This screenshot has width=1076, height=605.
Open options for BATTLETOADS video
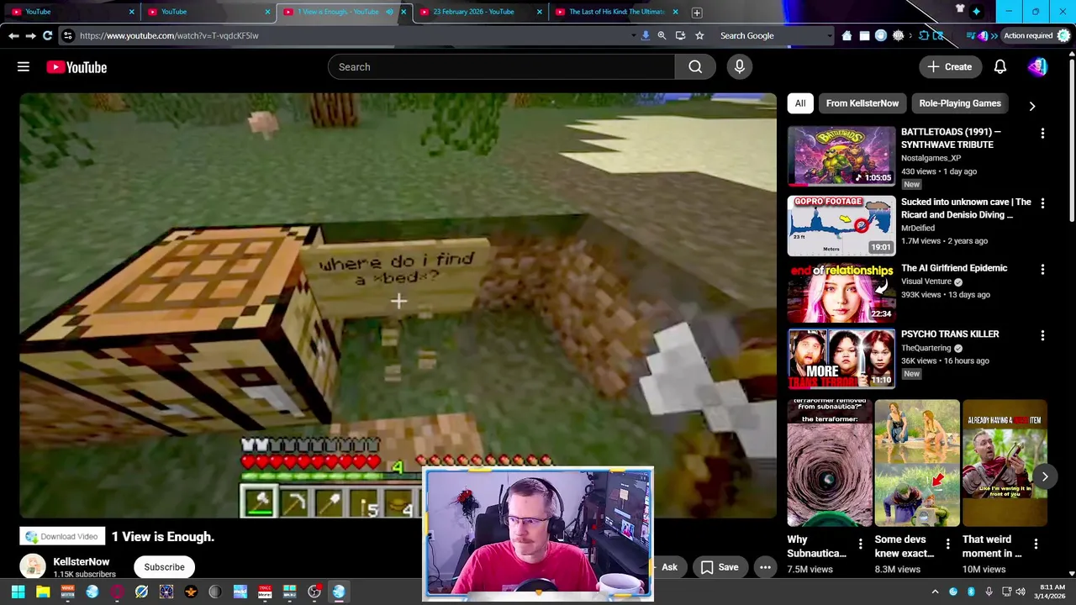[x=1042, y=134]
